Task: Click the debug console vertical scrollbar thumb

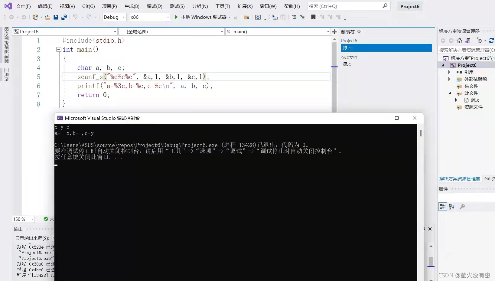Action: (420, 133)
